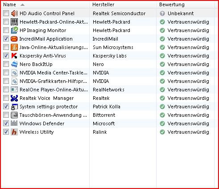Click the NVIDIA-Grafikkarten-Hilfspr icon
The image size is (219, 189).
click(14, 81)
